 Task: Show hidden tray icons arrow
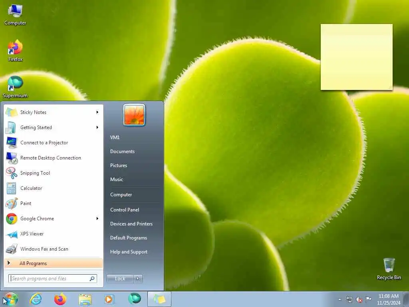tap(340, 299)
